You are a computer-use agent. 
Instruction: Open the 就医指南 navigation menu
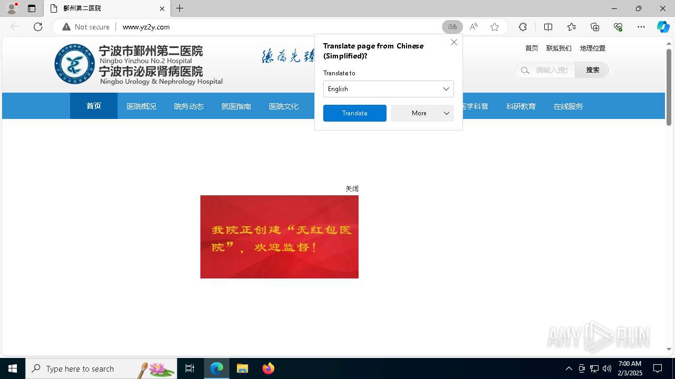[x=236, y=106]
